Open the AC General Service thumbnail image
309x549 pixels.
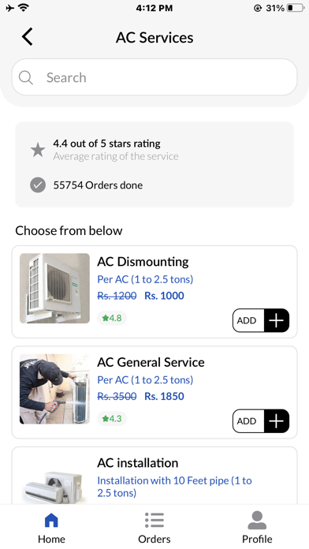(x=54, y=389)
